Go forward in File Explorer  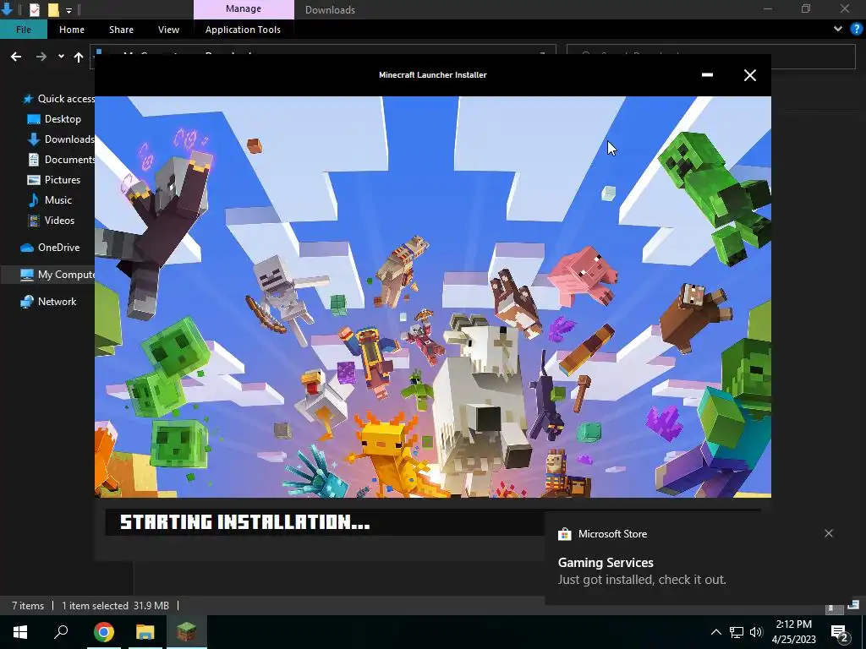coord(41,57)
